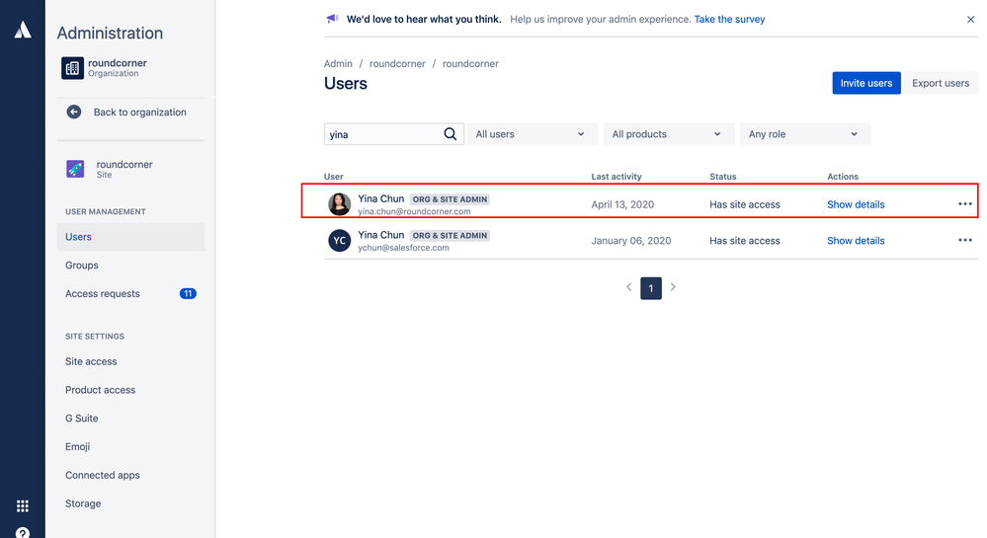Viewport: 987px width, 538px height.
Task: Click the roundcorner organization building icon
Action: pyautogui.click(x=72, y=68)
